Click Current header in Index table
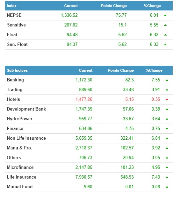Image resolution: width=179 pixels, height=199 pixels. click(71, 6)
